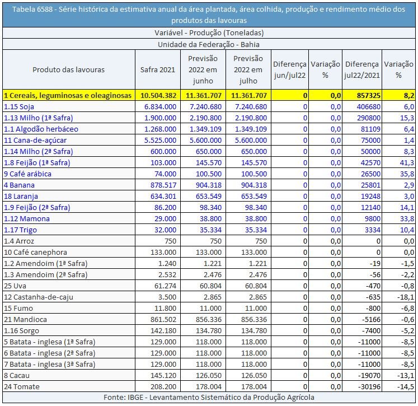The width and height of the screenshot is (418, 406).
Task: Click Mamona variation 33,8
Action: coord(407,219)
